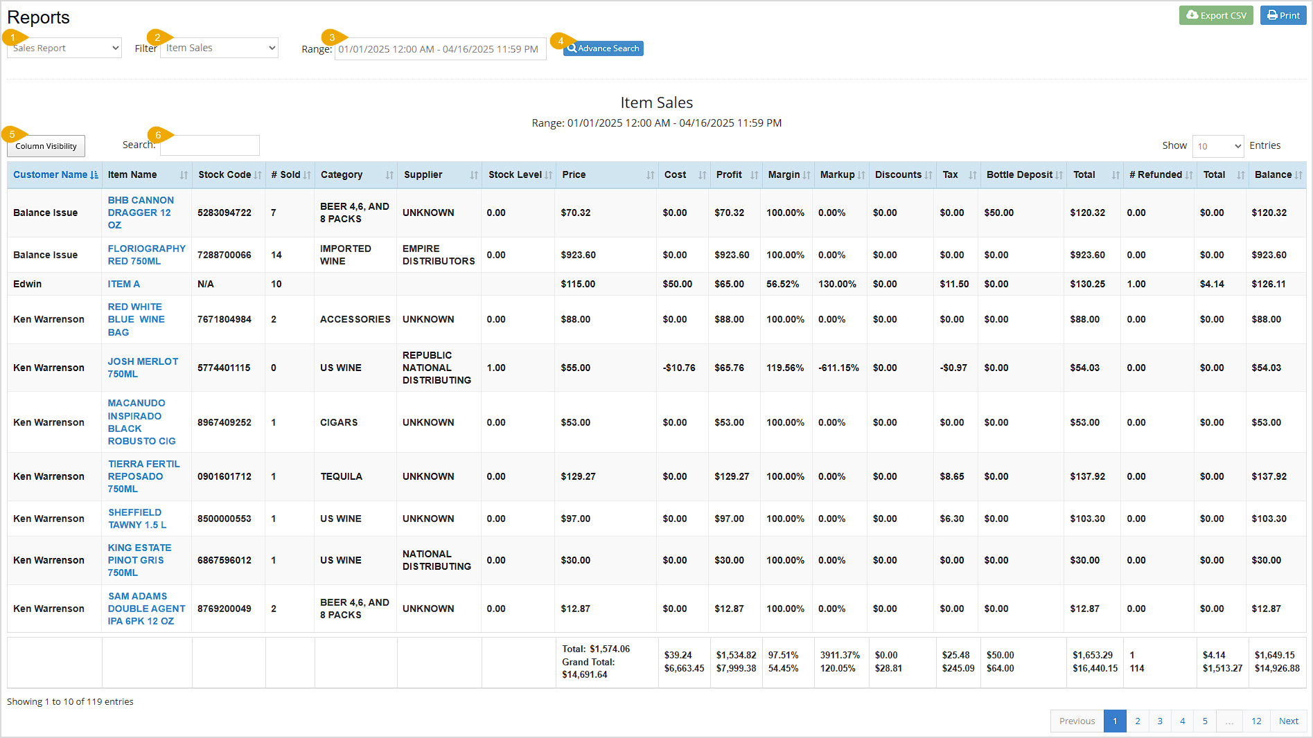This screenshot has height=738, width=1313.
Task: Go to the Next page of results
Action: (x=1288, y=721)
